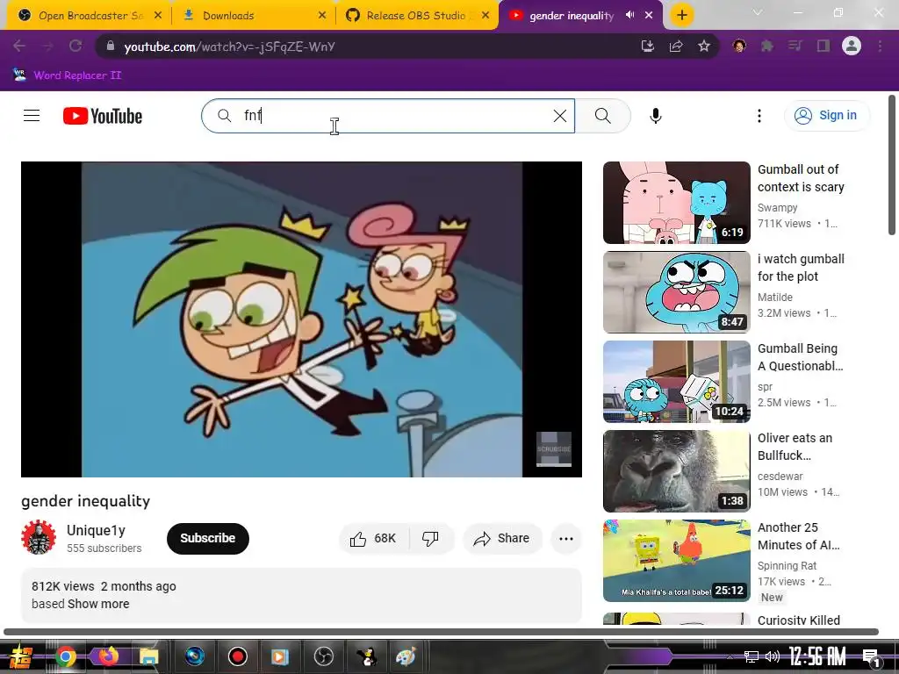This screenshot has width=899, height=674.
Task: Close the Release OBS Studio tab
Action: coord(485,16)
